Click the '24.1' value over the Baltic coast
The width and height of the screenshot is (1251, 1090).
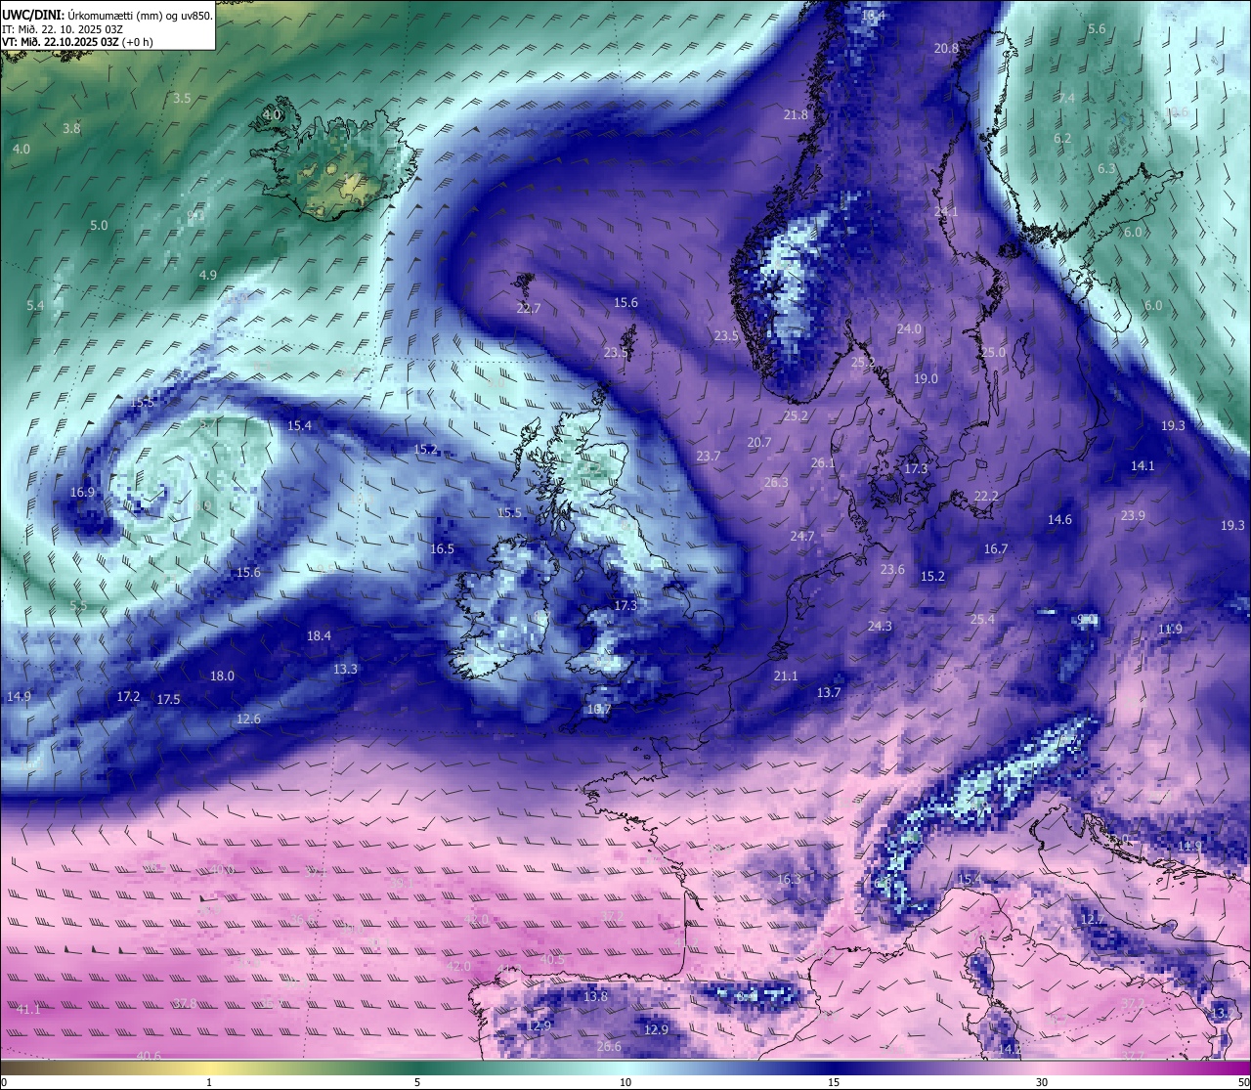coord(946,211)
